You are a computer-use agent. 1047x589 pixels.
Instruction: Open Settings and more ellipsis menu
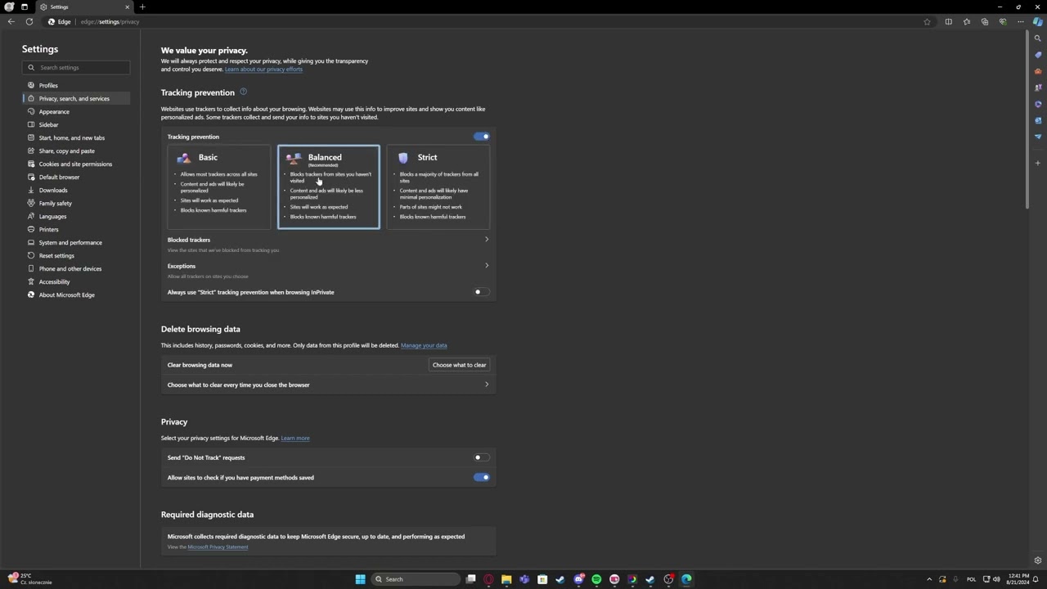click(x=1020, y=21)
